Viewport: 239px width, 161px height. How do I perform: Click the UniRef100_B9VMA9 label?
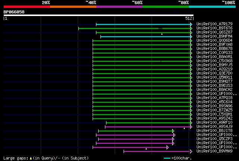pos(214,151)
